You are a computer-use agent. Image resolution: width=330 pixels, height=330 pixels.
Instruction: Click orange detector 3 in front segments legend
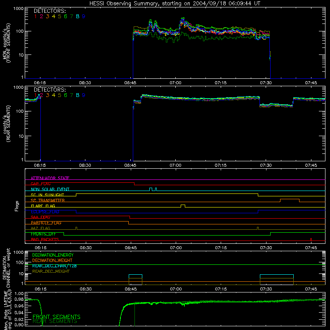[x=47, y=16]
